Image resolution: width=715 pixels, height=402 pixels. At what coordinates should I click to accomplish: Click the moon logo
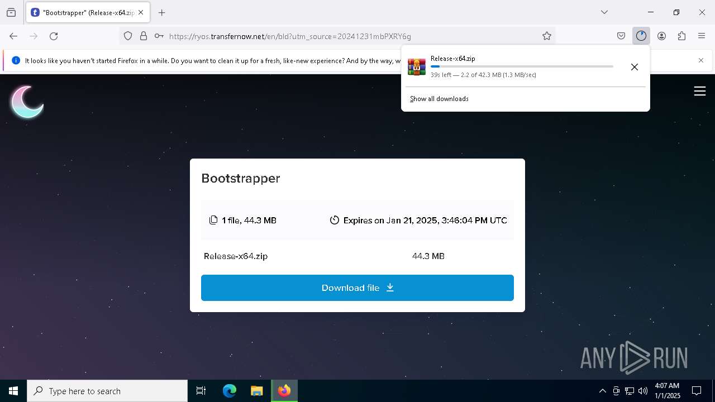pos(27,102)
